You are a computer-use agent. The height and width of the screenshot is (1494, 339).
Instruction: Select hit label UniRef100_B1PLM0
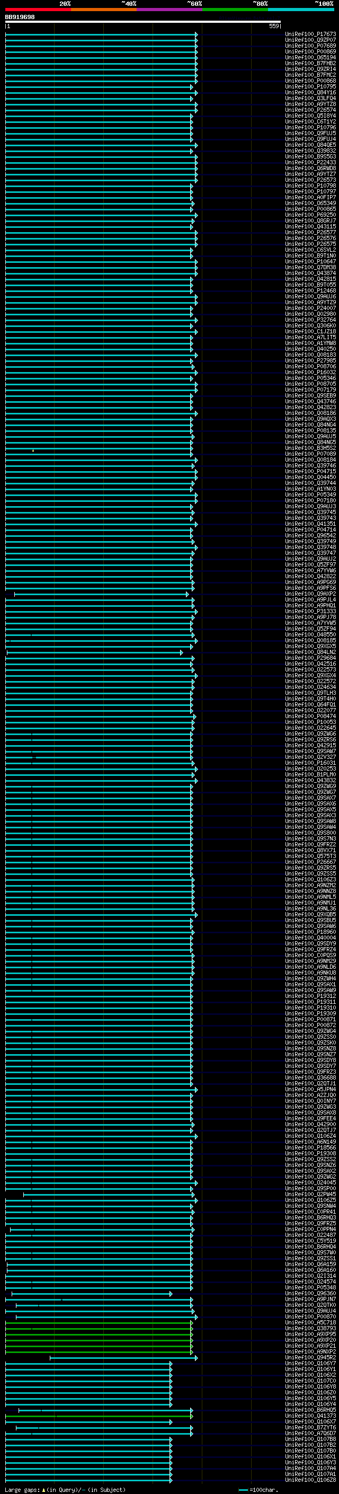click(310, 775)
